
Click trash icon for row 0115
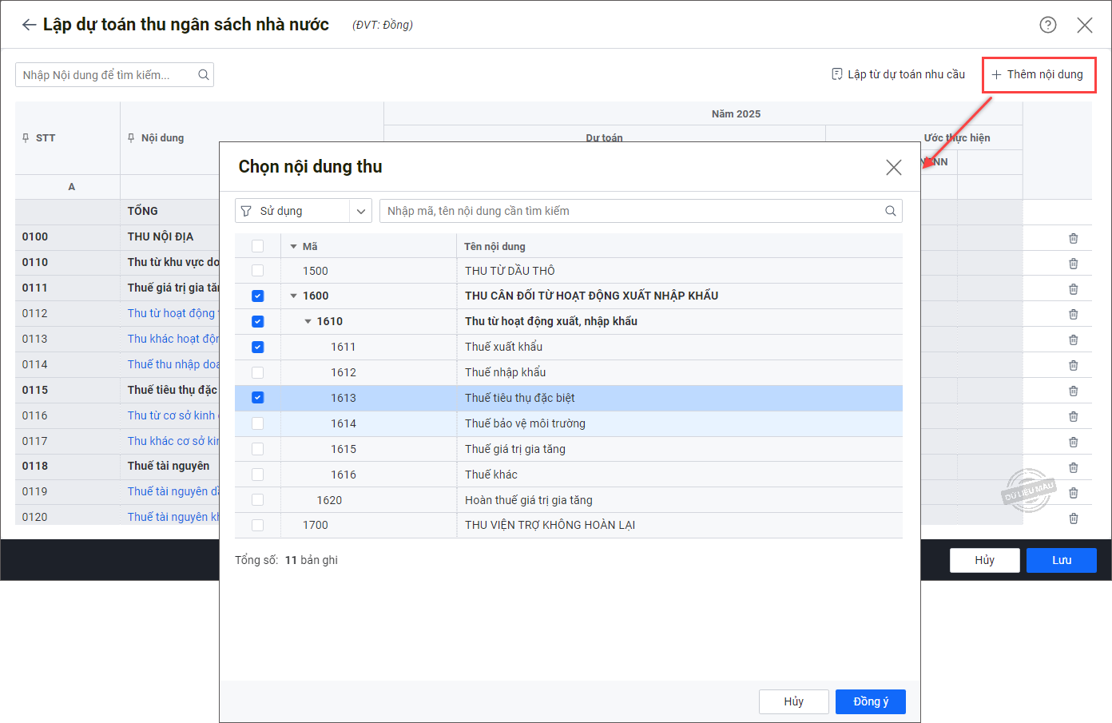(x=1073, y=391)
